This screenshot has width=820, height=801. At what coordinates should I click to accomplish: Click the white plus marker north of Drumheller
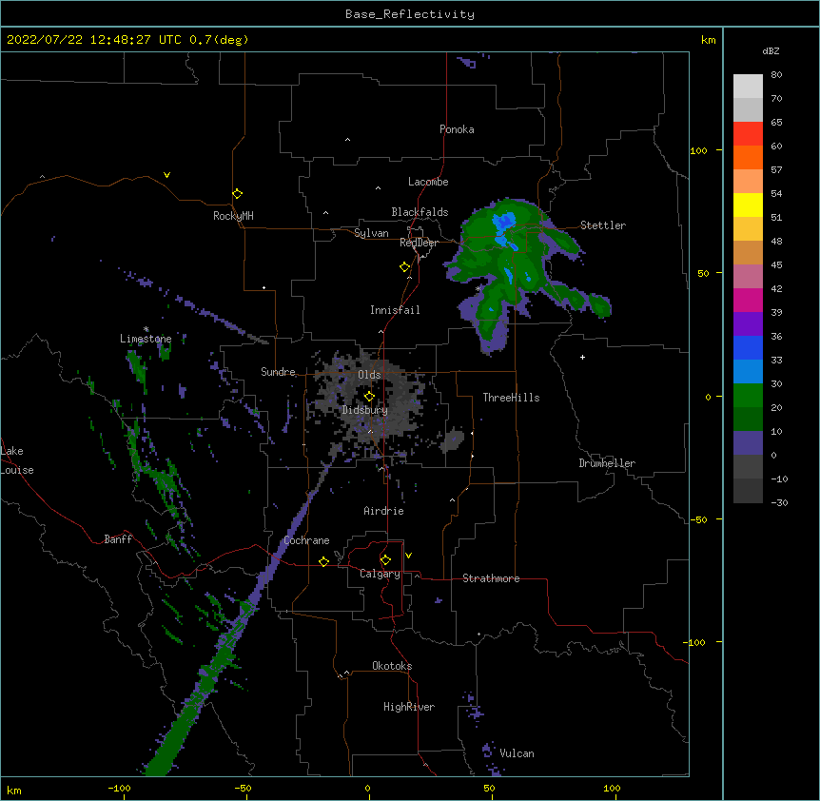click(582, 357)
